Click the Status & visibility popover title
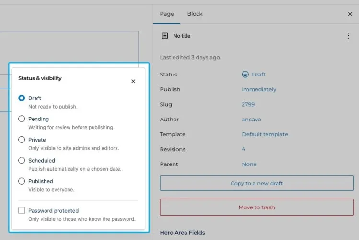Viewport: 359px width, 240px height. coord(40,78)
